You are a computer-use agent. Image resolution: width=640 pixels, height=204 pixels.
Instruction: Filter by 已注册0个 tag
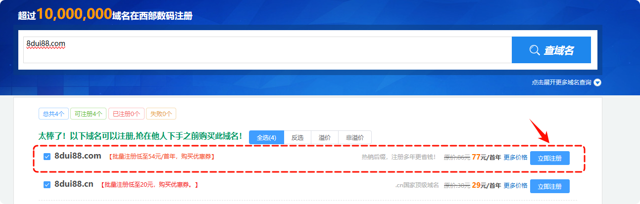[x=126, y=114]
